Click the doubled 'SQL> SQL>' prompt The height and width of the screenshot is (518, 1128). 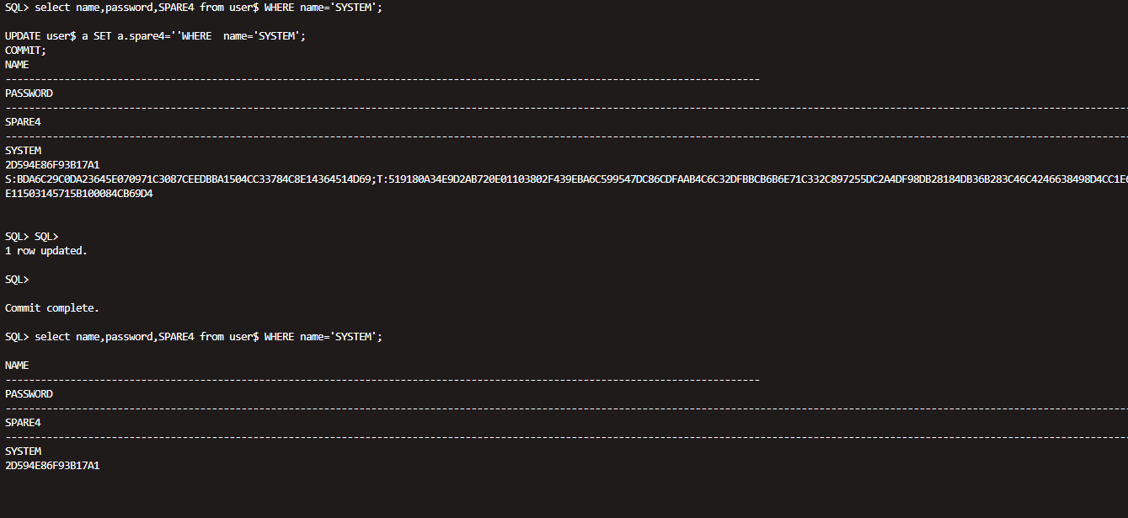[x=32, y=237]
